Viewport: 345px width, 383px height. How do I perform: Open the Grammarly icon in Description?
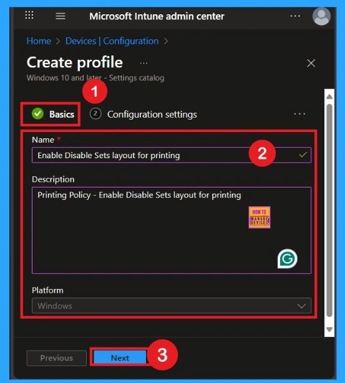click(x=287, y=258)
